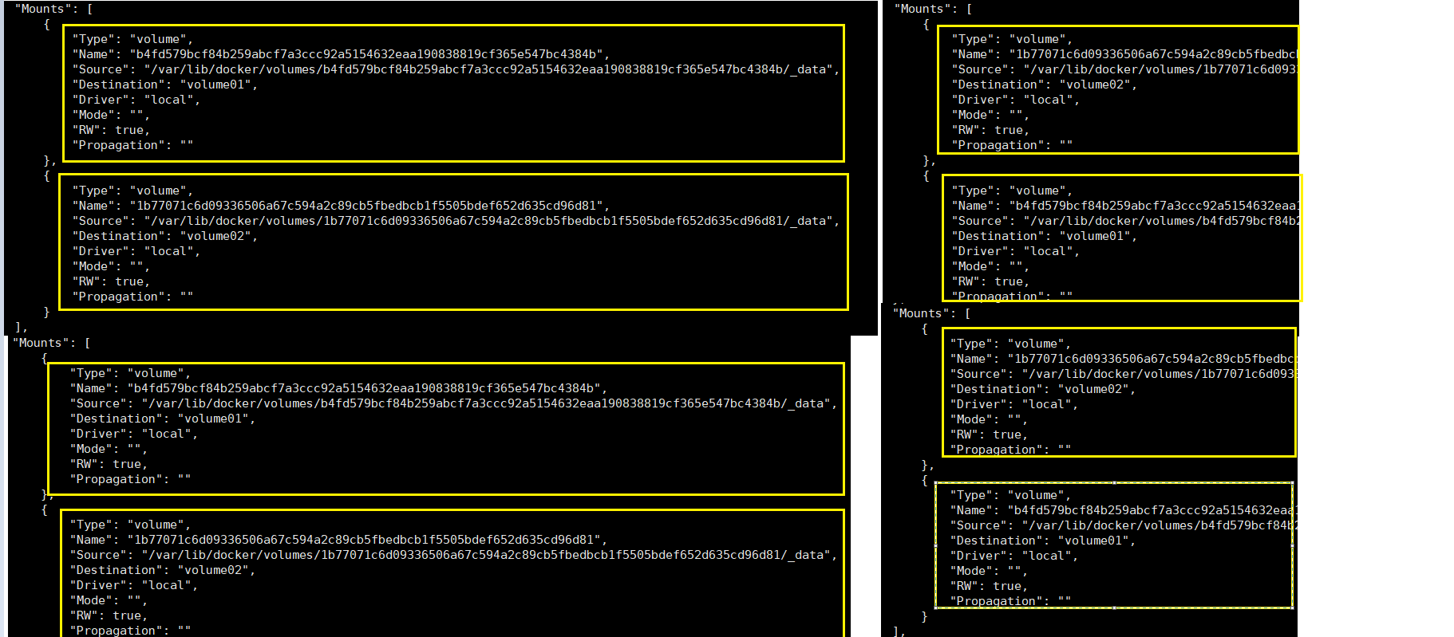Viewport: 1454px width, 637px height.
Task: Select the 1b77071c6d09 Name line in lower-right terminal
Action: pyautogui.click(x=1122, y=359)
